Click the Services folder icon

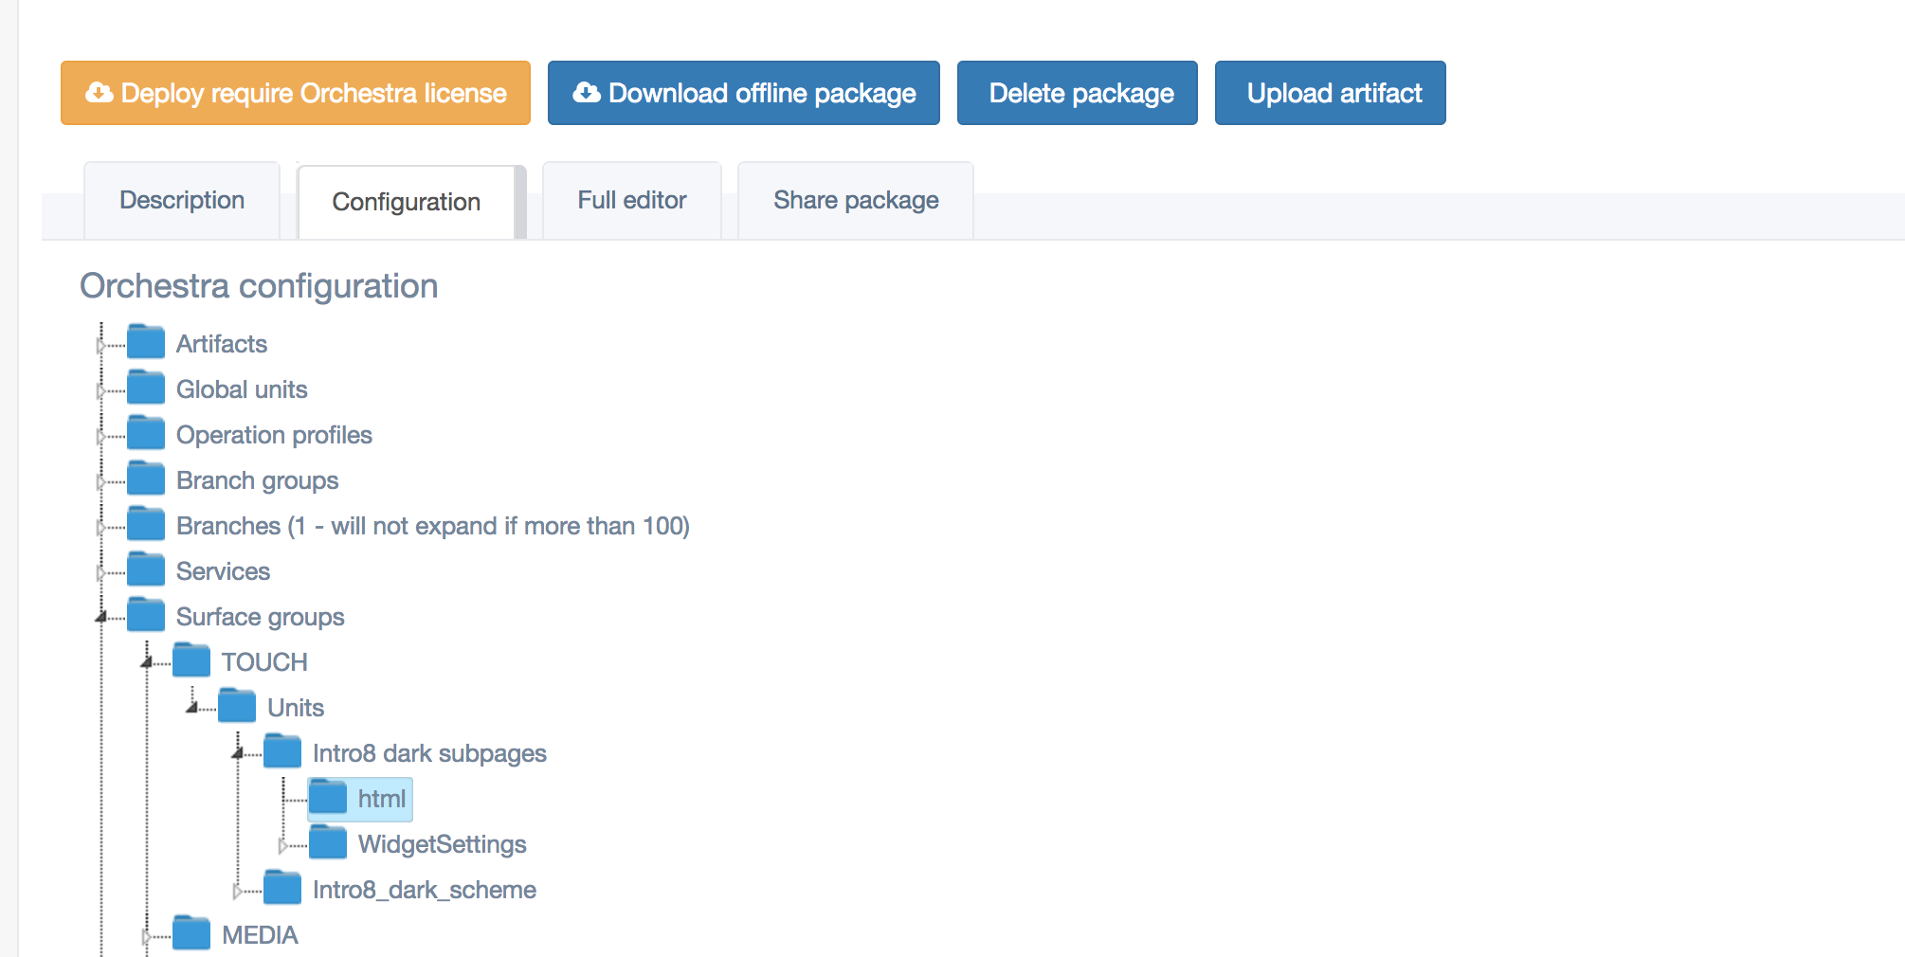pyautogui.click(x=146, y=569)
